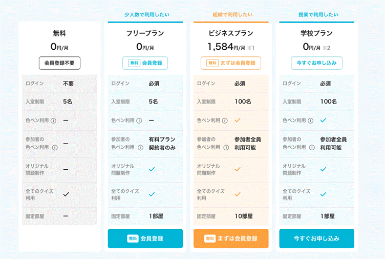Click the filled orange まずは会員登録 button at bottom
This screenshot has width=385, height=259.
click(231, 238)
